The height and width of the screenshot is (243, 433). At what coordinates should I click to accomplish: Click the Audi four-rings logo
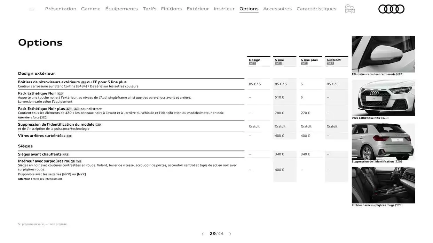[391, 9]
